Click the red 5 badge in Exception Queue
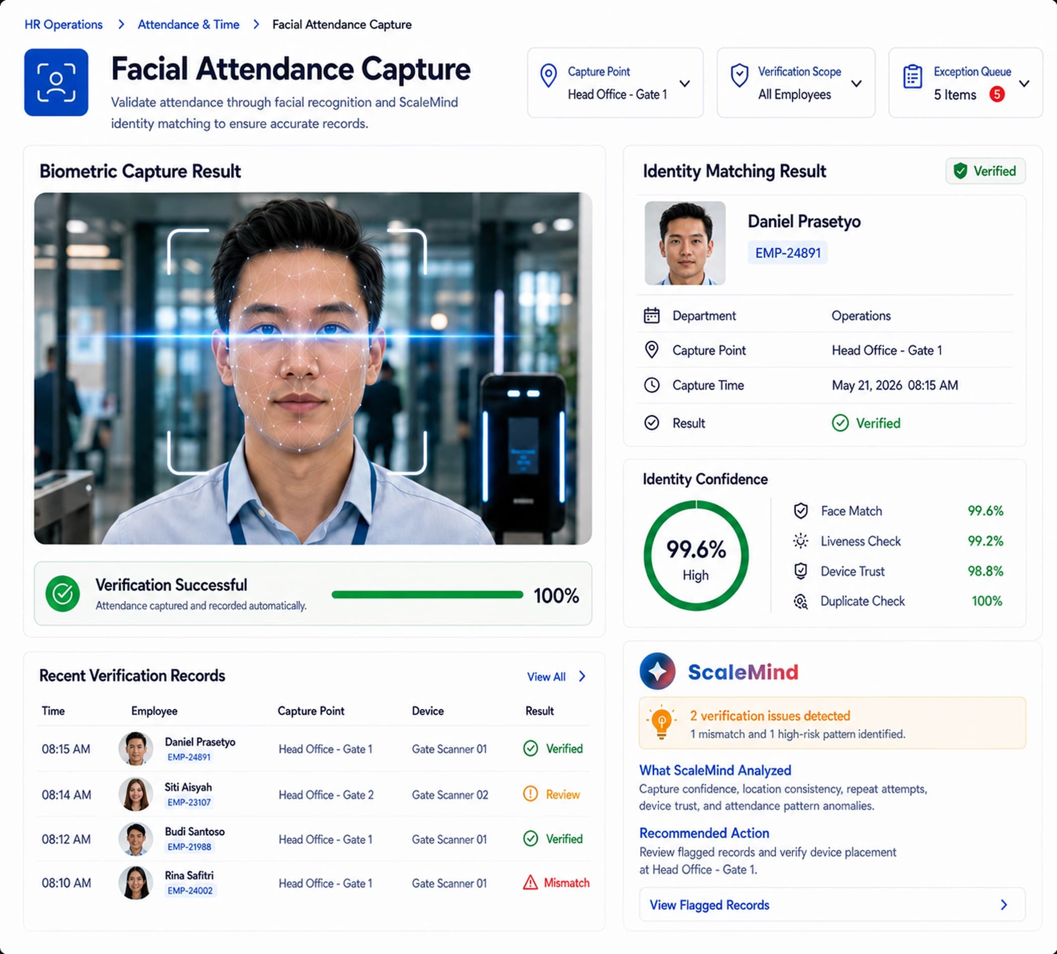1057x954 pixels. pyautogui.click(x=997, y=95)
